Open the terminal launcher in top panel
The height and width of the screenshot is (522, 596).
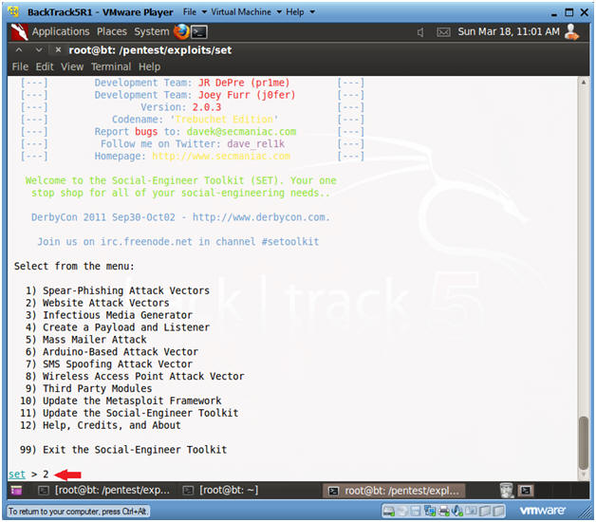coord(199,32)
